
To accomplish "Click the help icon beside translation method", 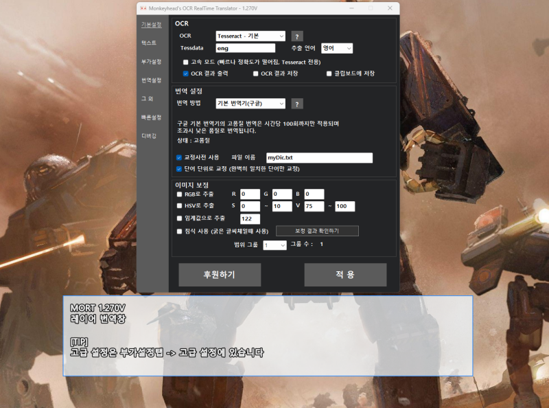I will (x=297, y=103).
